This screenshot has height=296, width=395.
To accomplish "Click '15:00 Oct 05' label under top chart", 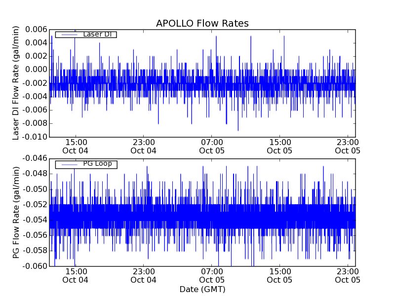I will [279, 147].
